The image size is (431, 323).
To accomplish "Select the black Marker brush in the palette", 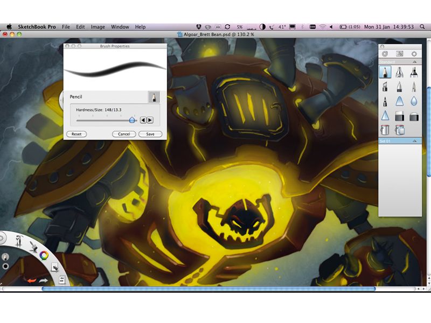I will coord(414,72).
